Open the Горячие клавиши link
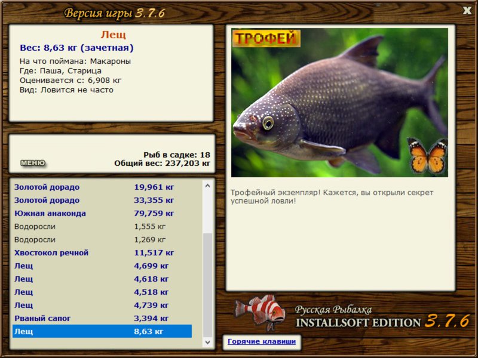The image size is (478, 358). pyautogui.click(x=262, y=341)
